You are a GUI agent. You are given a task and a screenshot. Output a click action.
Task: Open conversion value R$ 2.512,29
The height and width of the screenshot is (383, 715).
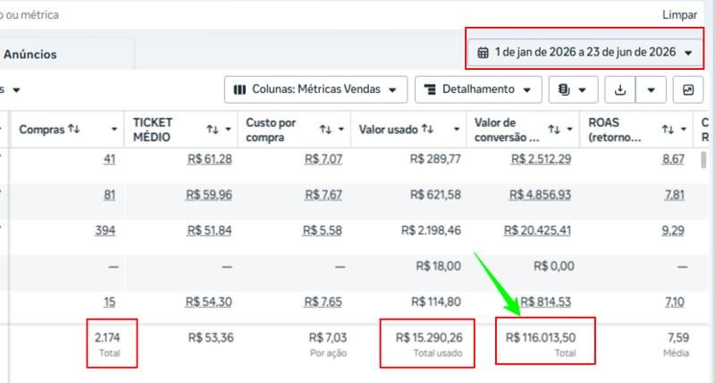point(542,159)
